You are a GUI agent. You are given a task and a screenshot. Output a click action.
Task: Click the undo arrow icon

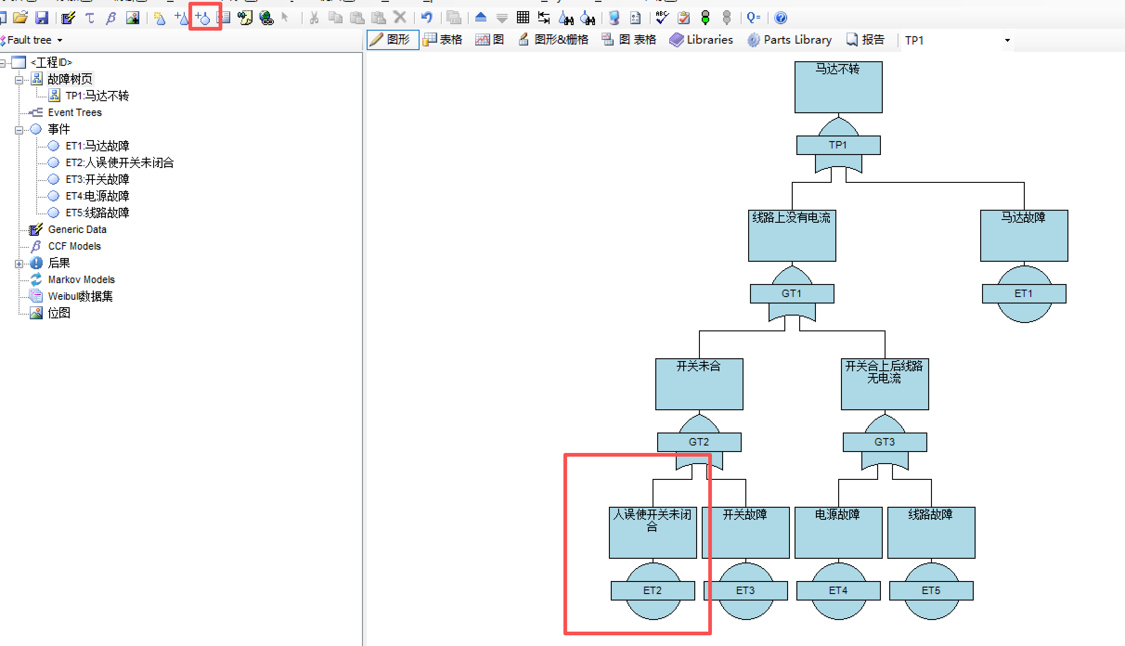click(x=427, y=18)
